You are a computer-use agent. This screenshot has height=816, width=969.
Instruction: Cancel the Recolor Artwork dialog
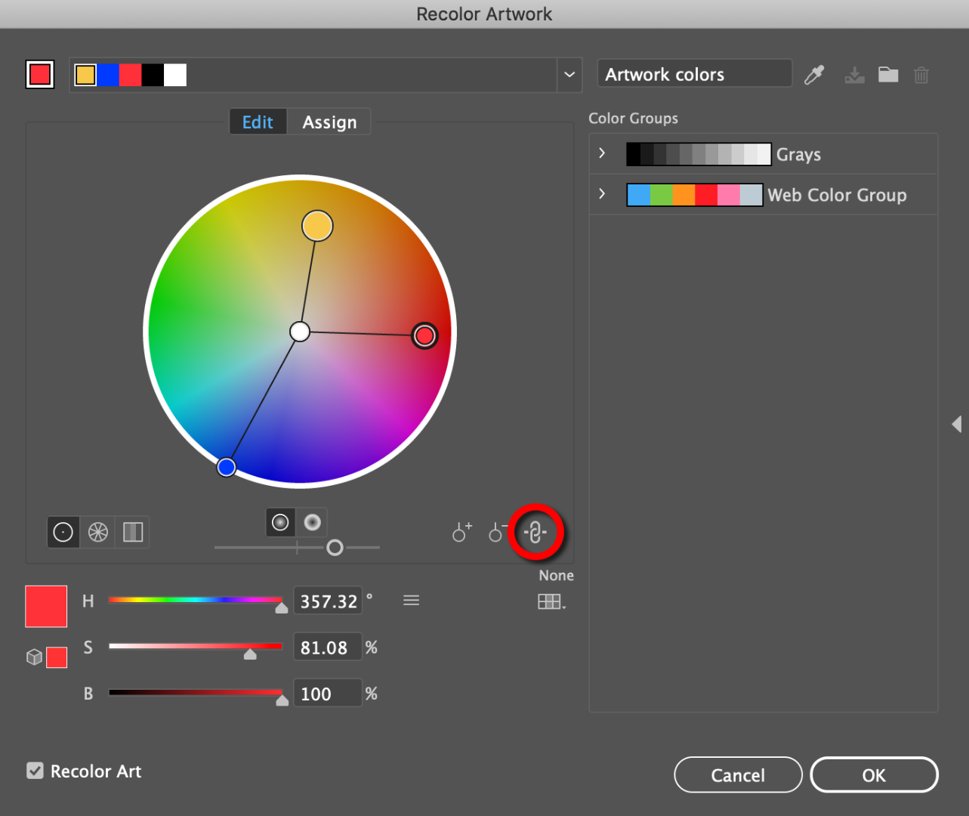coord(737,774)
